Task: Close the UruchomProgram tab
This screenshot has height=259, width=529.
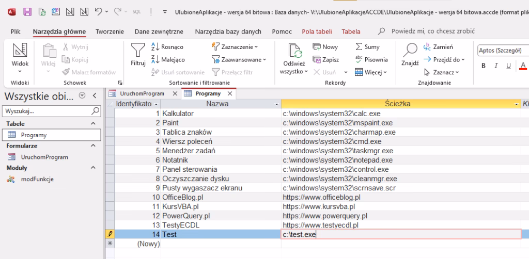Action: click(x=175, y=93)
